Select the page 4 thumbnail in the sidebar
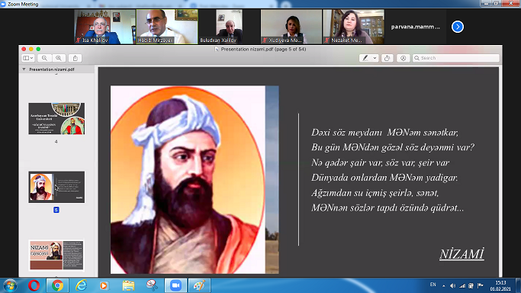This screenshot has height=293, width=521. coord(56,118)
